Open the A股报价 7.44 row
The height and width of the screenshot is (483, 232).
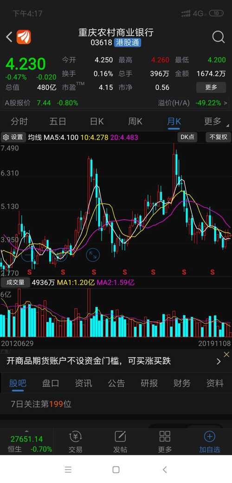(42, 103)
